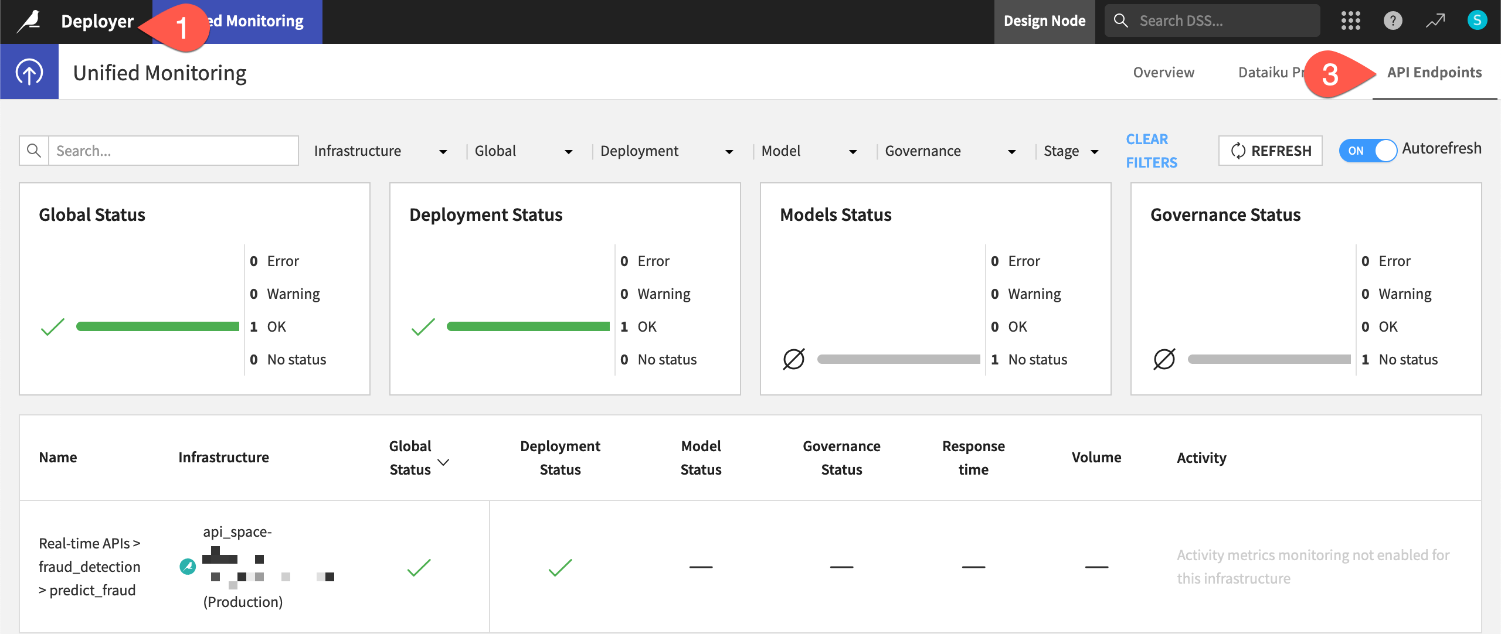
Task: Click the Unified Monitoring page title
Action: point(159,73)
